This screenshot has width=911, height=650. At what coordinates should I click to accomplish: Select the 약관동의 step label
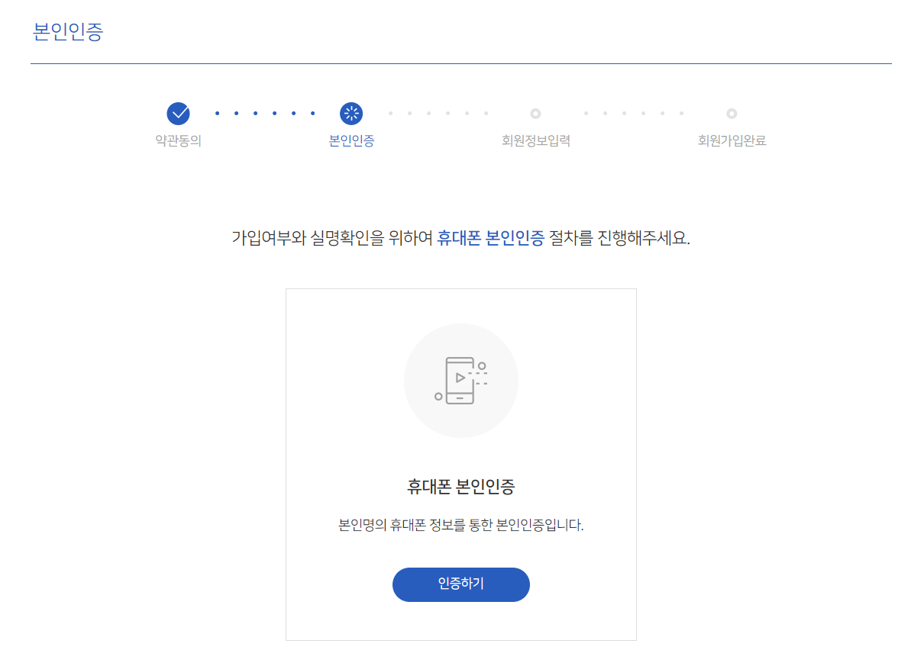pos(178,141)
